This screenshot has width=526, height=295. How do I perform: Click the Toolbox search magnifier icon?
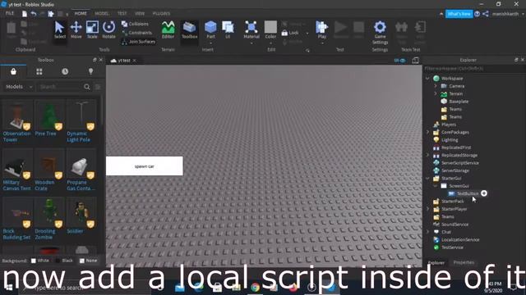[x=87, y=87]
